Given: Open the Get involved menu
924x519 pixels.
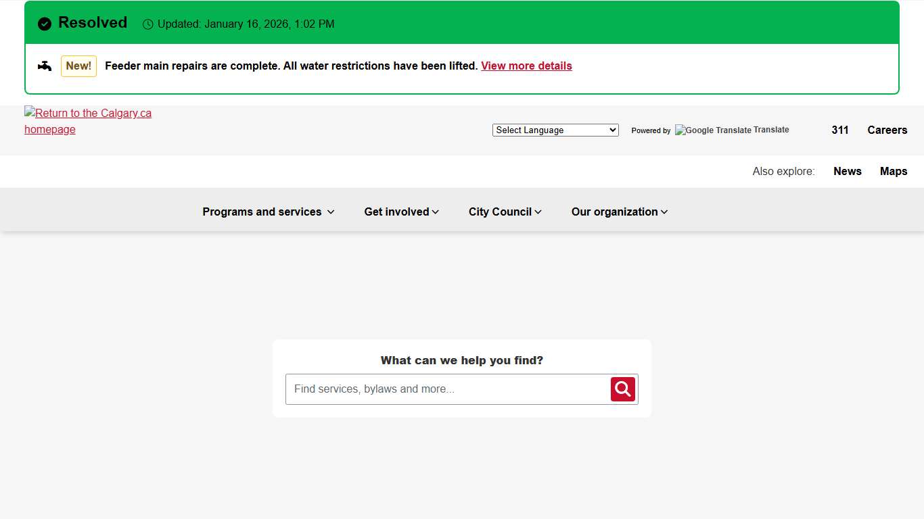Looking at the screenshot, I should point(401,212).
